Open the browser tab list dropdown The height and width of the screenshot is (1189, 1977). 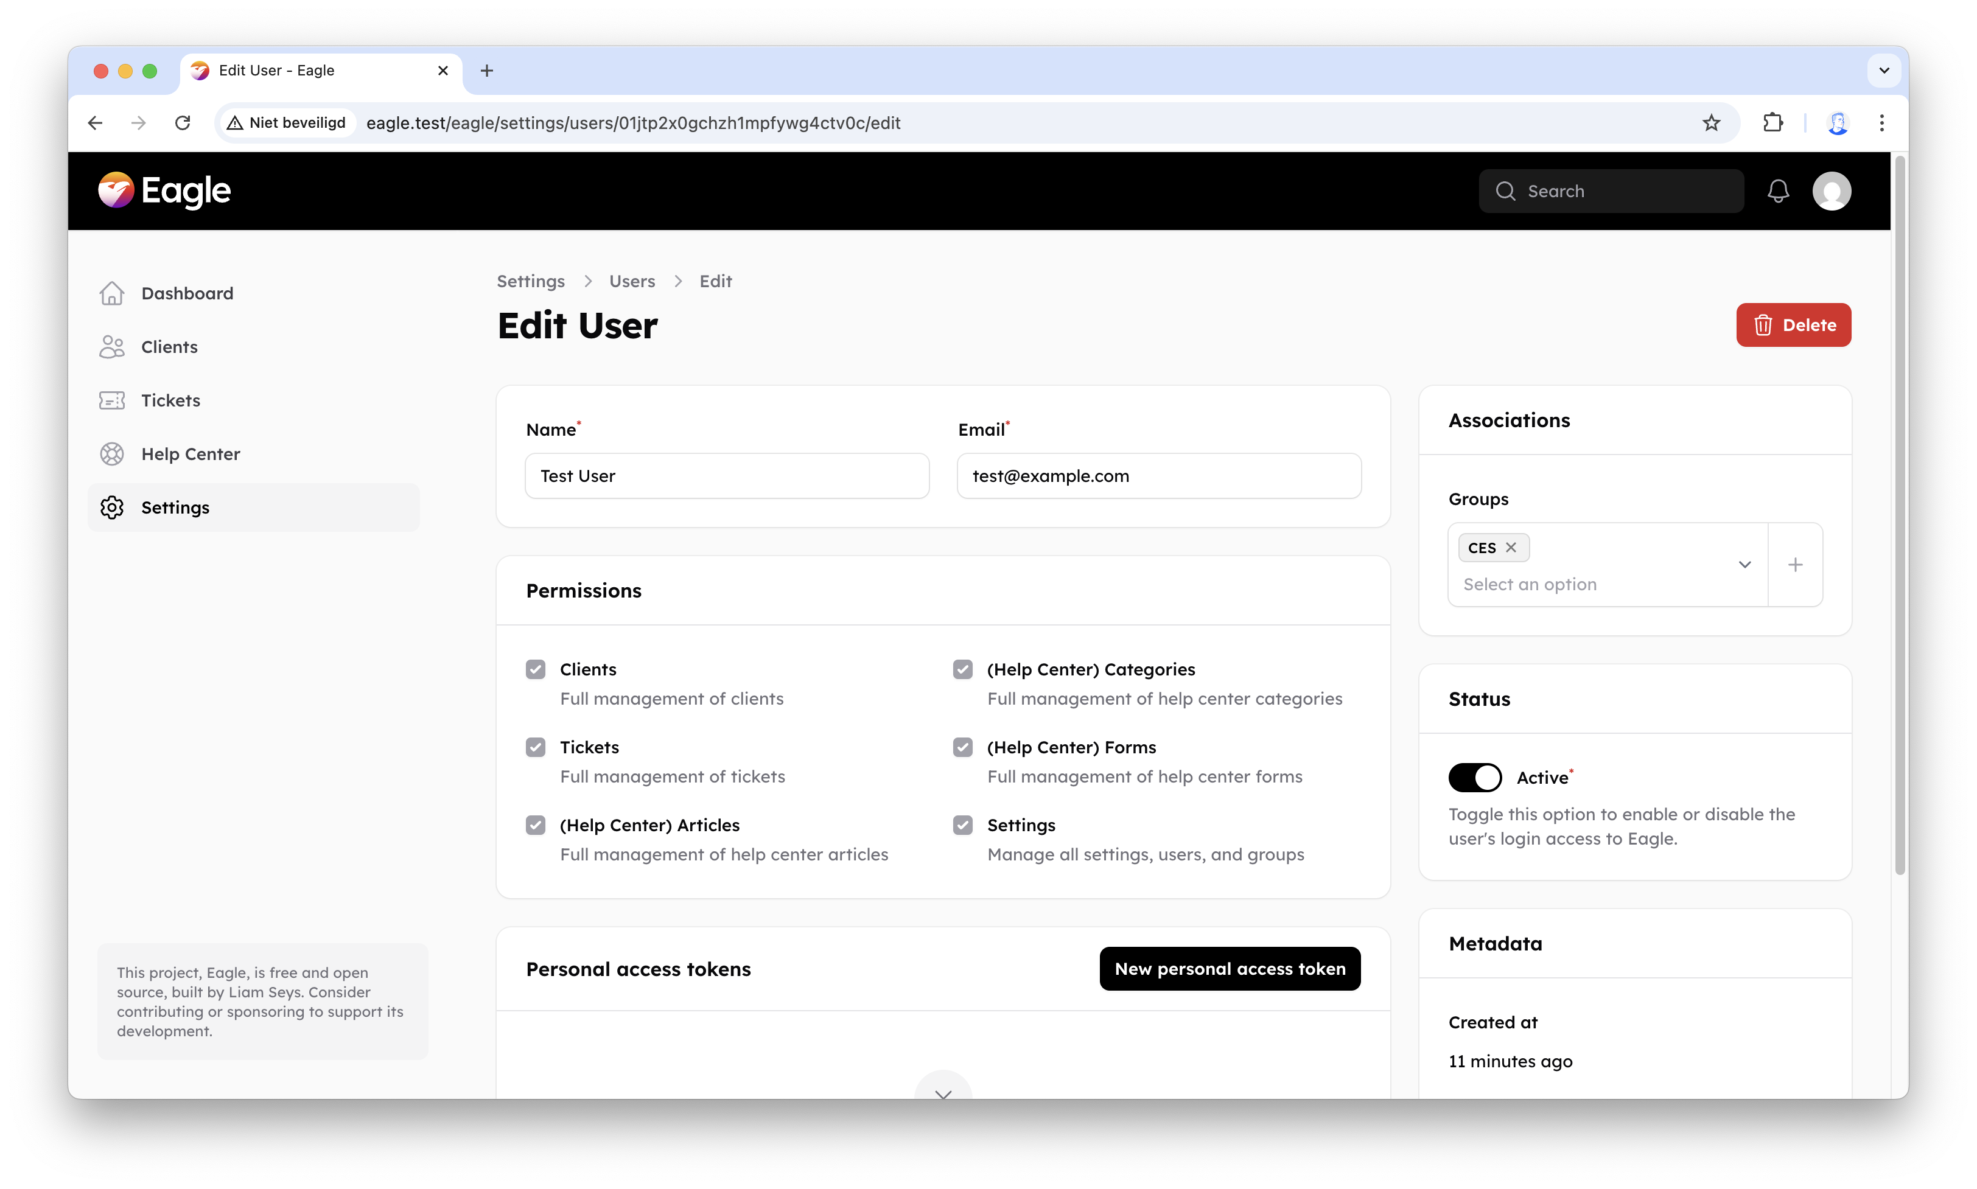(x=1884, y=71)
